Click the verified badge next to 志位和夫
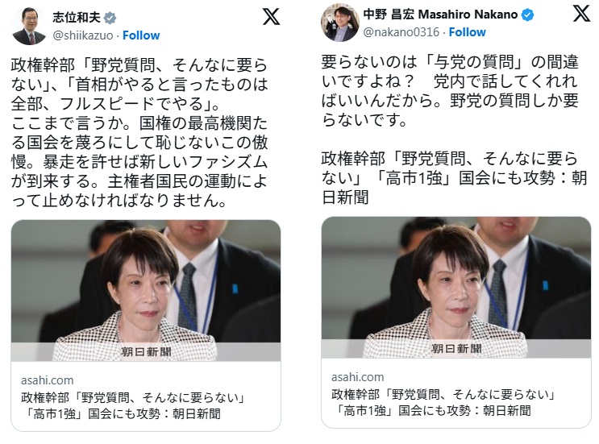 point(110,18)
